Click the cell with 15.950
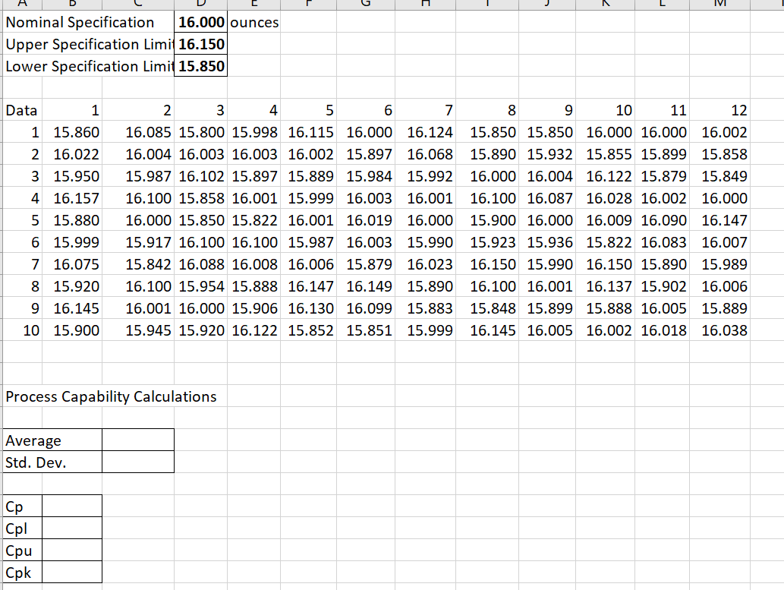The width and height of the screenshot is (784, 590). click(x=73, y=176)
